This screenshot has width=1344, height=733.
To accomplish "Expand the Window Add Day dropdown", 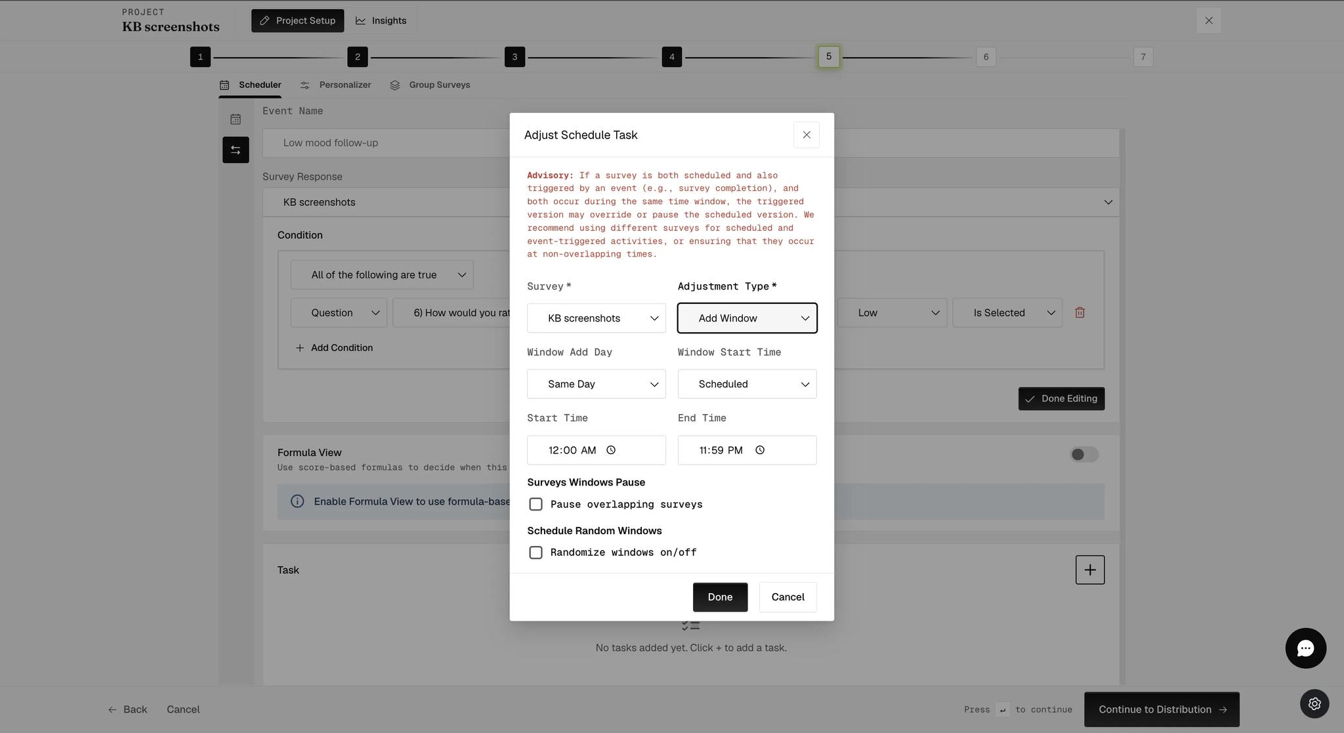I will pyautogui.click(x=596, y=384).
